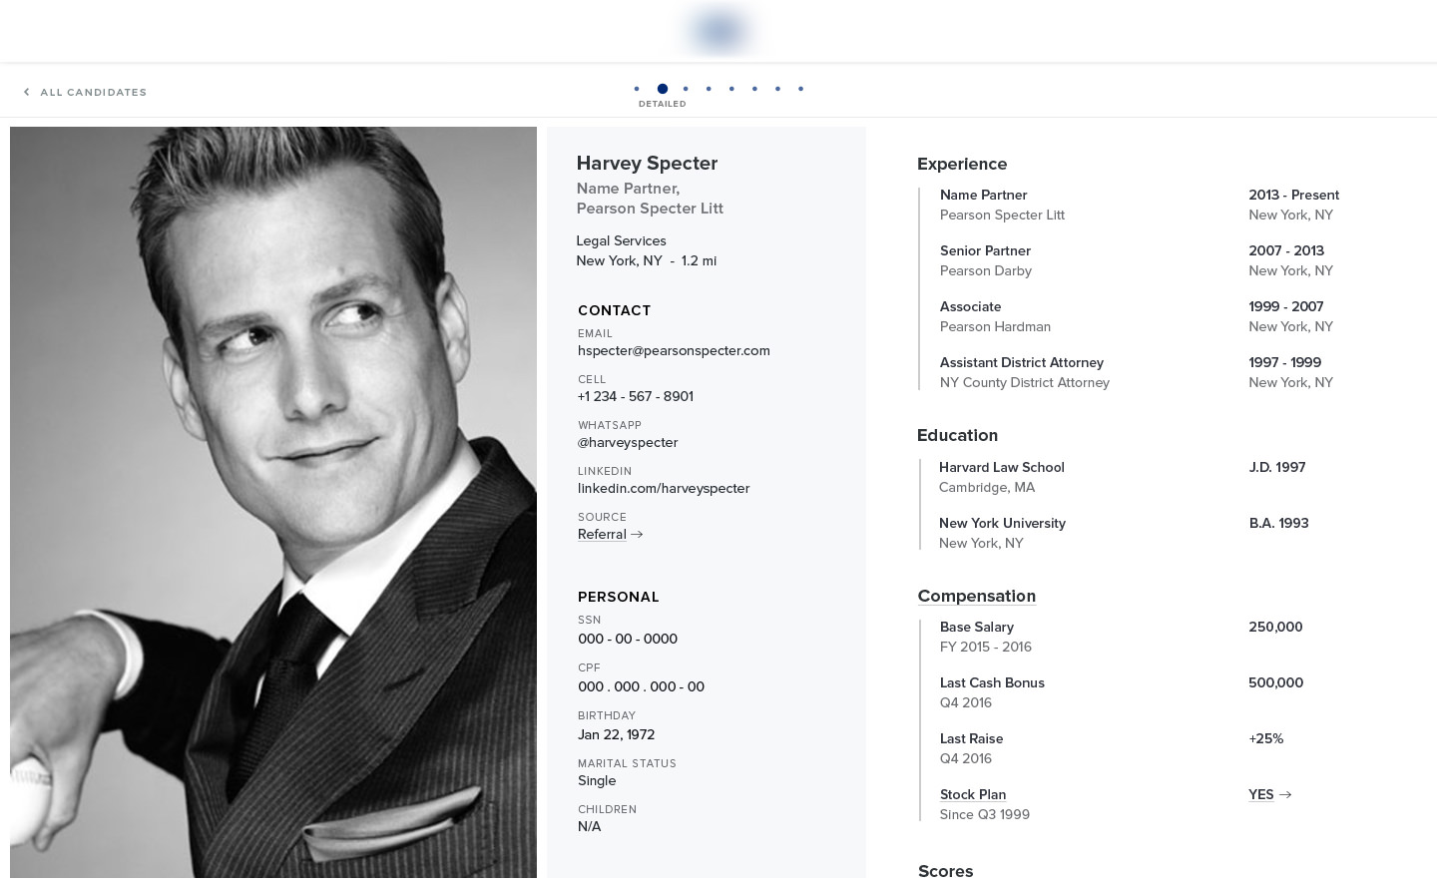Click the blurred logo at top center
The width and height of the screenshot is (1437, 888).
tap(718, 31)
